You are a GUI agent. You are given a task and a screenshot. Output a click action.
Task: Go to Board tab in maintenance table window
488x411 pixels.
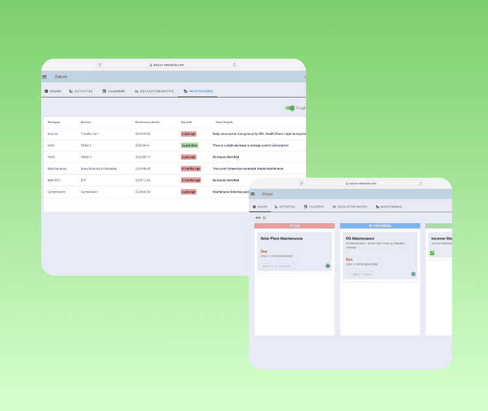point(52,92)
